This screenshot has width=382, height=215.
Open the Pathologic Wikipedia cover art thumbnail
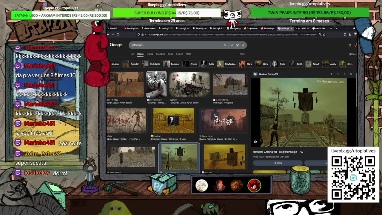pyautogui.click(x=156, y=84)
